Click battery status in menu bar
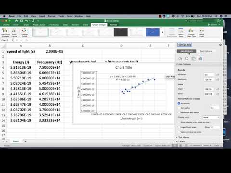 pyautogui.click(x=191, y=16)
